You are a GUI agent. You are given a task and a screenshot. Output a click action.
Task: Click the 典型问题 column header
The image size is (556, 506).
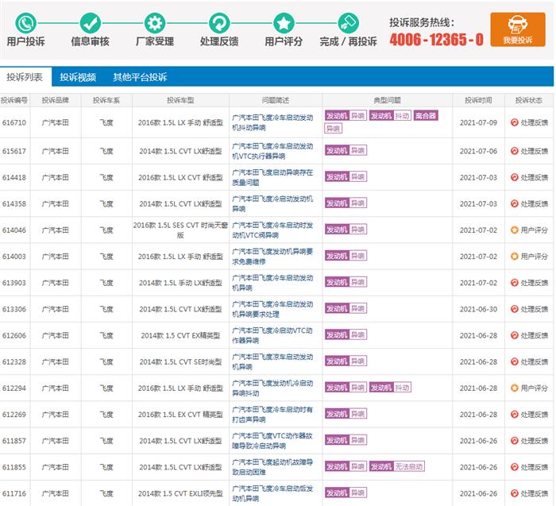[x=388, y=100]
